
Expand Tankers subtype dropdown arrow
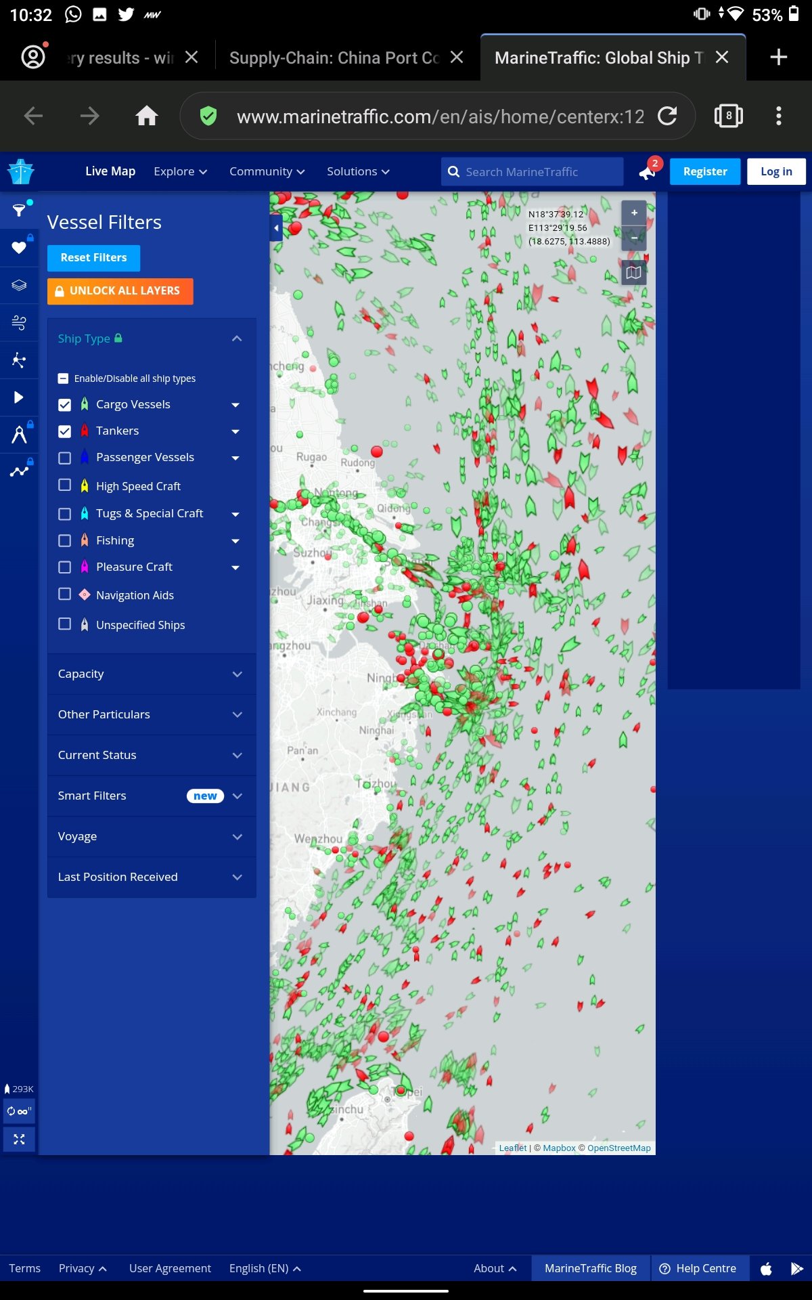pos(235,431)
